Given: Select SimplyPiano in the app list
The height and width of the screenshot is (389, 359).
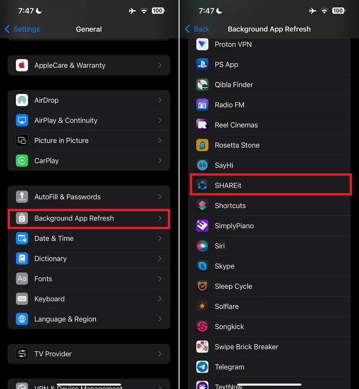Looking at the screenshot, I should (x=269, y=226).
